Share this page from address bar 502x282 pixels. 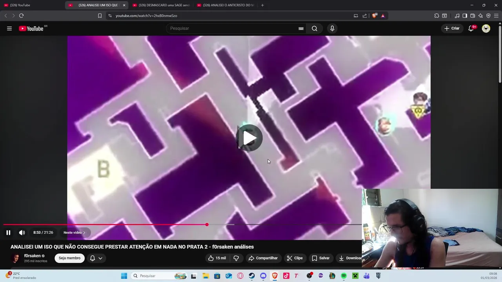[x=365, y=16]
